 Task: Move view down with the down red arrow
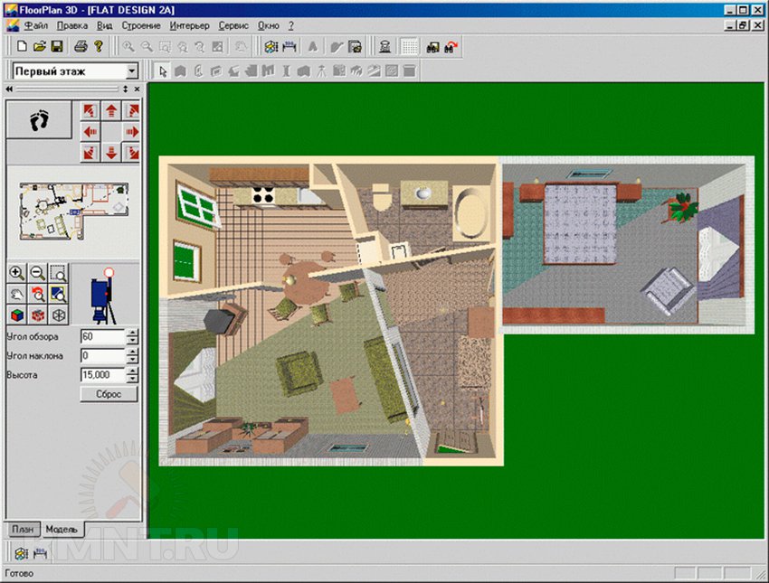[109, 150]
